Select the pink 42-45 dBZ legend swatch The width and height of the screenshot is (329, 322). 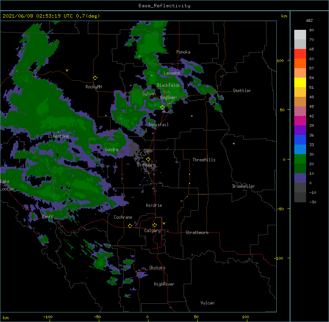[300, 111]
